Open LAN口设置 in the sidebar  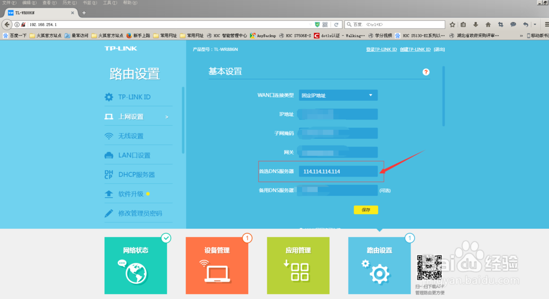click(138, 156)
